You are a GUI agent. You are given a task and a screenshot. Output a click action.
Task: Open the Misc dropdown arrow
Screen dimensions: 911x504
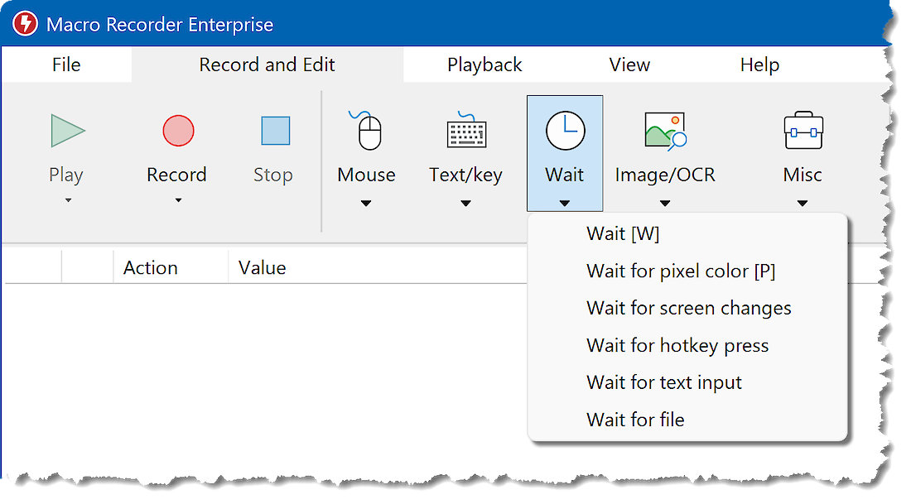[x=803, y=204]
